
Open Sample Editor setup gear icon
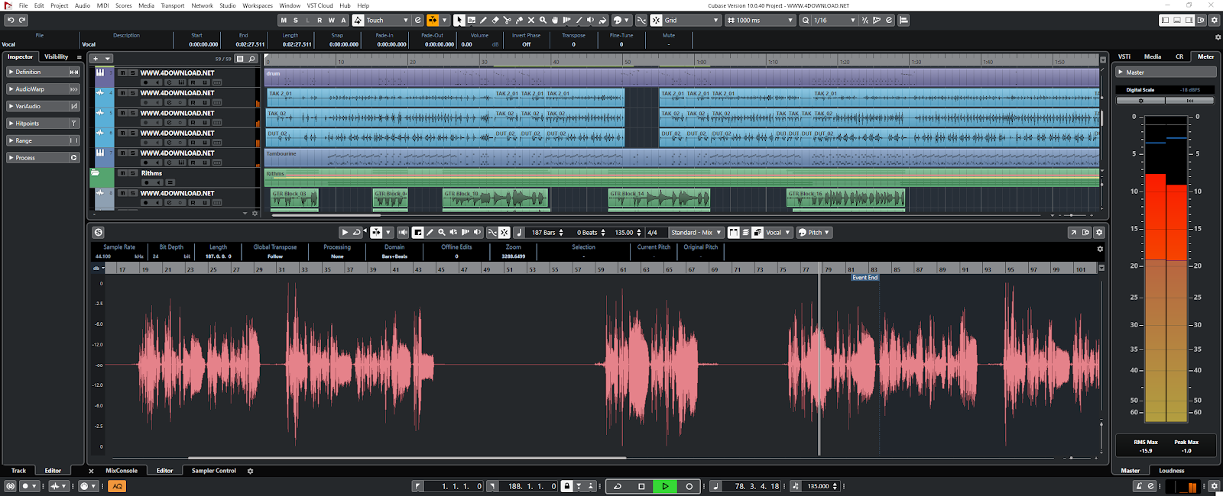click(1099, 232)
